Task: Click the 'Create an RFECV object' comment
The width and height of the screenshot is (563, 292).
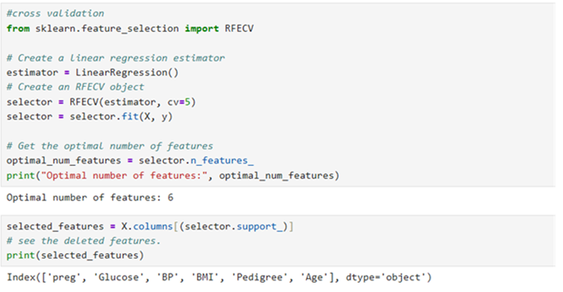Action: coord(80,87)
